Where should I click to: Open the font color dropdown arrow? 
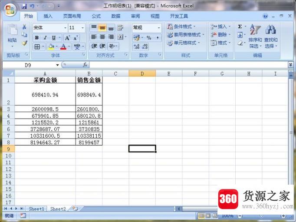(x=69, y=46)
